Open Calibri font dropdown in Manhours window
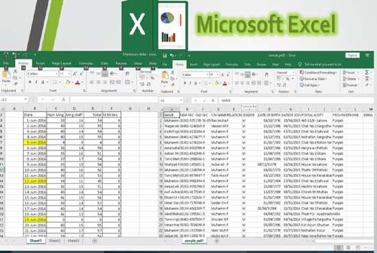The width and height of the screenshot is (377, 253). click(x=57, y=74)
